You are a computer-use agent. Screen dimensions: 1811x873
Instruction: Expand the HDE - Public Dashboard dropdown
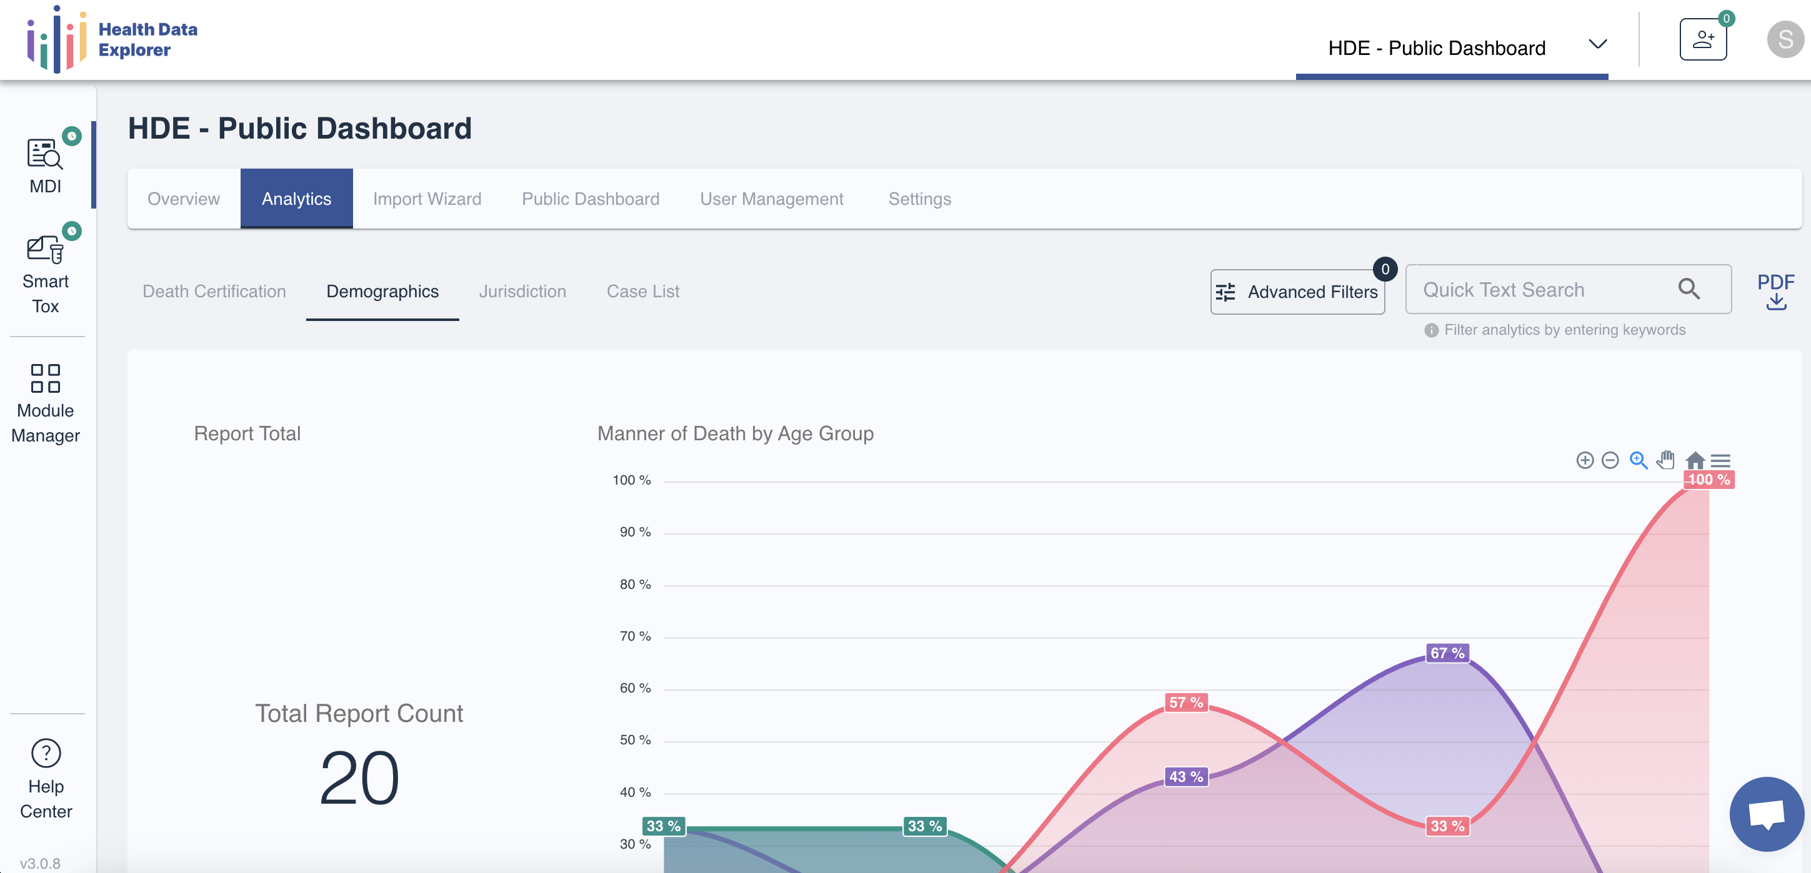coord(1452,46)
